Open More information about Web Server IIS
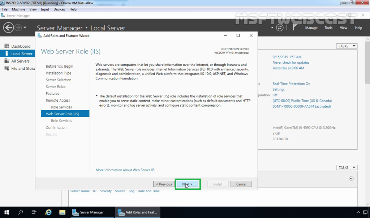The height and width of the screenshot is (218, 370). point(125,170)
